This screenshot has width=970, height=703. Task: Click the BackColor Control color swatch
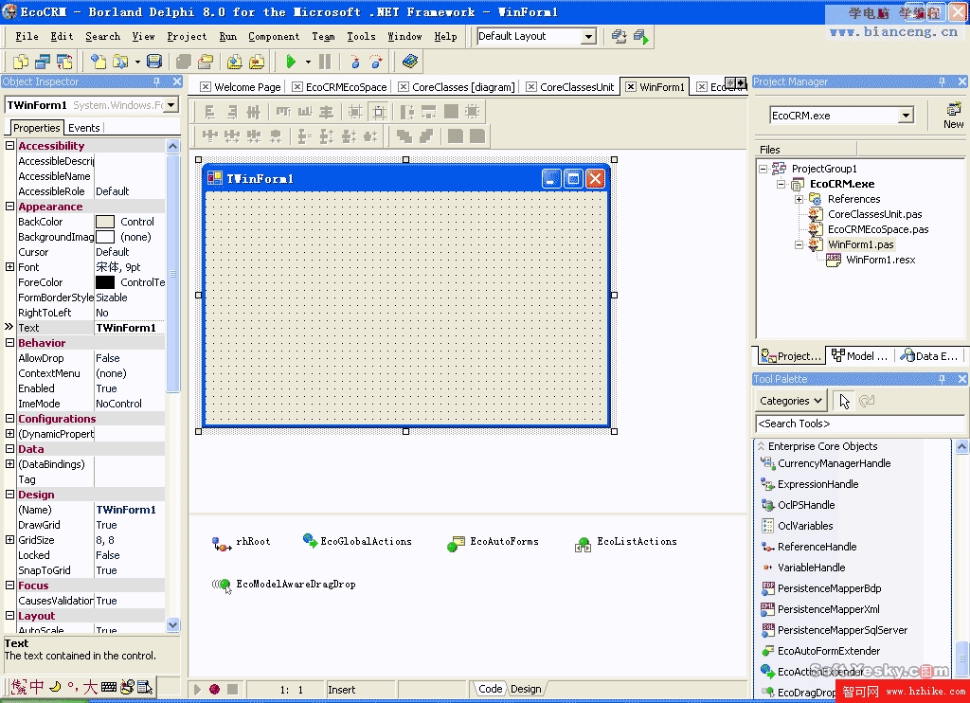(105, 222)
